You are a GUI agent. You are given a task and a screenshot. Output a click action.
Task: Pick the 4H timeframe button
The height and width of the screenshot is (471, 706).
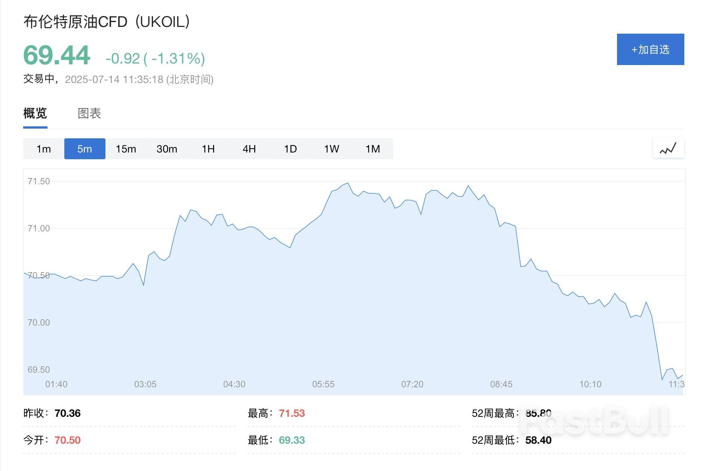point(249,149)
